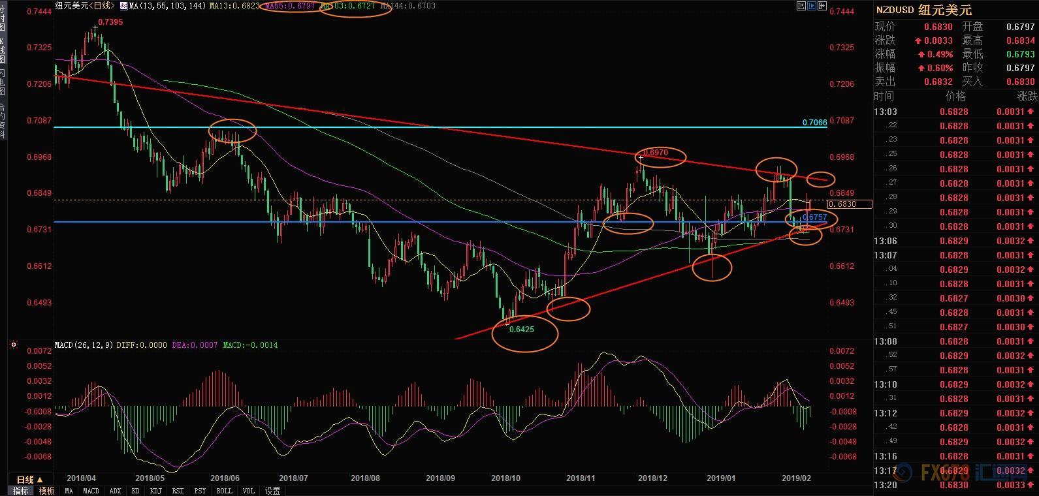This screenshot has width=1039, height=496.
Task: Open indicator 设置 settings
Action: pos(273,491)
